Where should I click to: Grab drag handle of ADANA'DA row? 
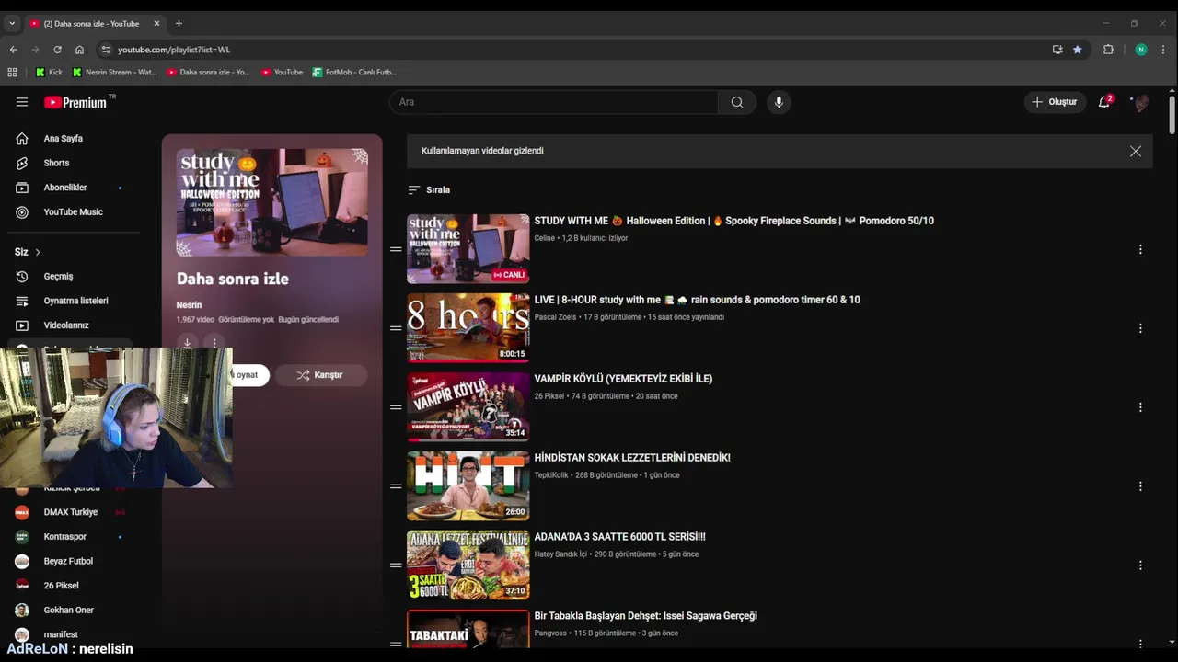(x=396, y=565)
